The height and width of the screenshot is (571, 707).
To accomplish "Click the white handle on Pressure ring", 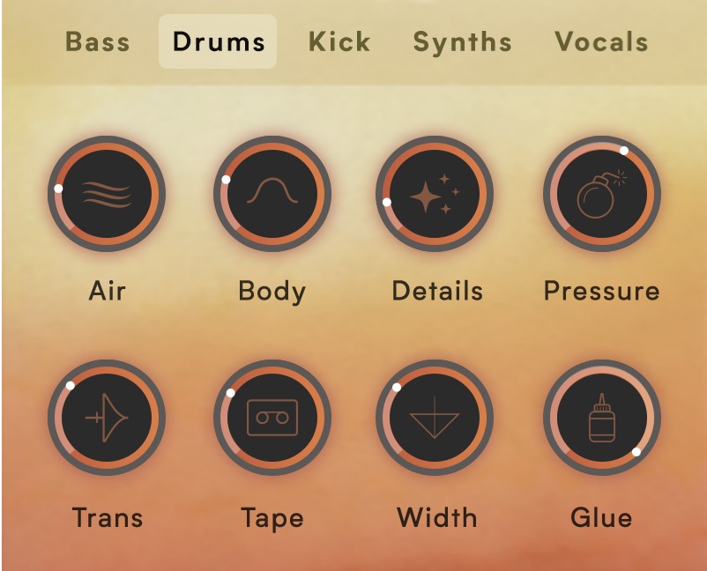I will click(x=624, y=151).
